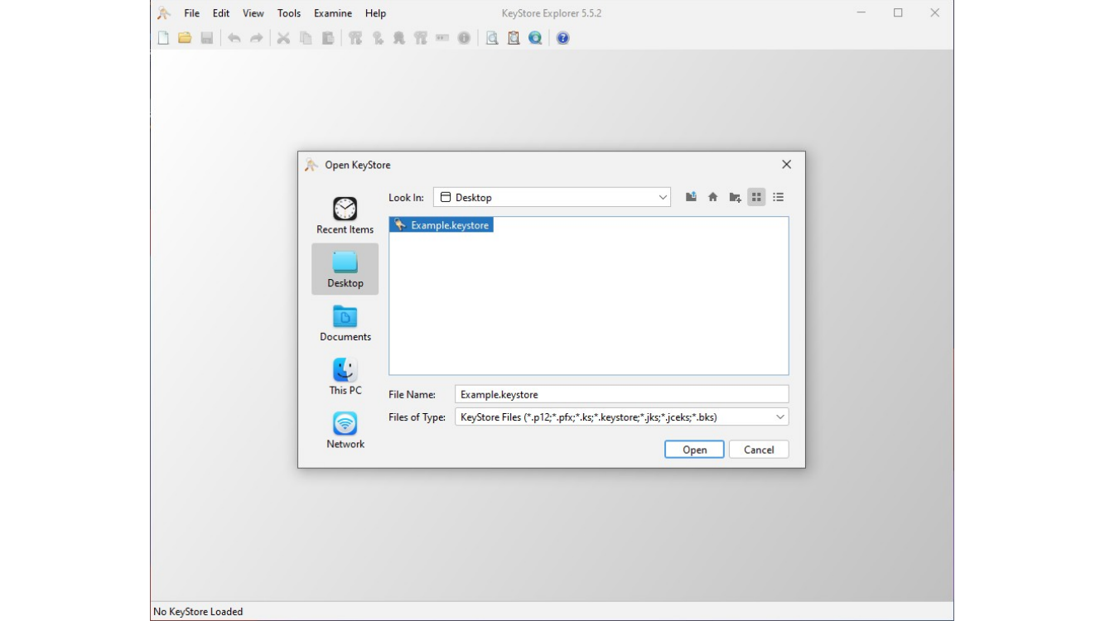Open the Documents sidebar shortcut

[x=345, y=323]
